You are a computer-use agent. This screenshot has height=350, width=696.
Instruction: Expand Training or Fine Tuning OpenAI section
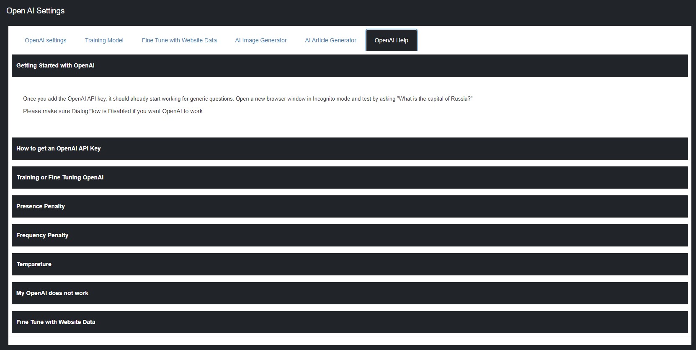tap(350, 177)
